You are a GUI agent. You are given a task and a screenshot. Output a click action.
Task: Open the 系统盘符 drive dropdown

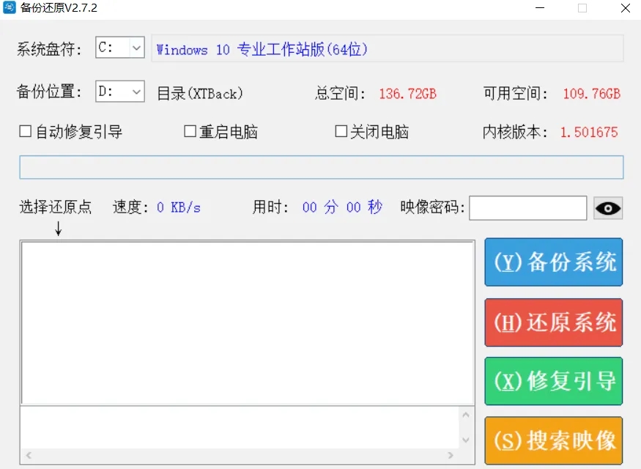pos(137,47)
